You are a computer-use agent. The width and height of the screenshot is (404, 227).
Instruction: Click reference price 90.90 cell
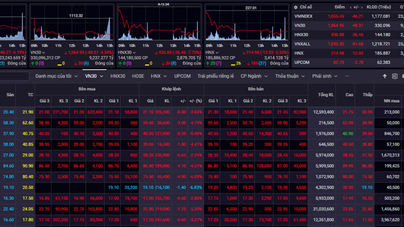point(28,166)
